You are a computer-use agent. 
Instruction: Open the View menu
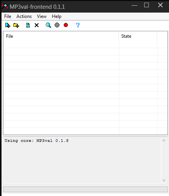[x=42, y=16]
